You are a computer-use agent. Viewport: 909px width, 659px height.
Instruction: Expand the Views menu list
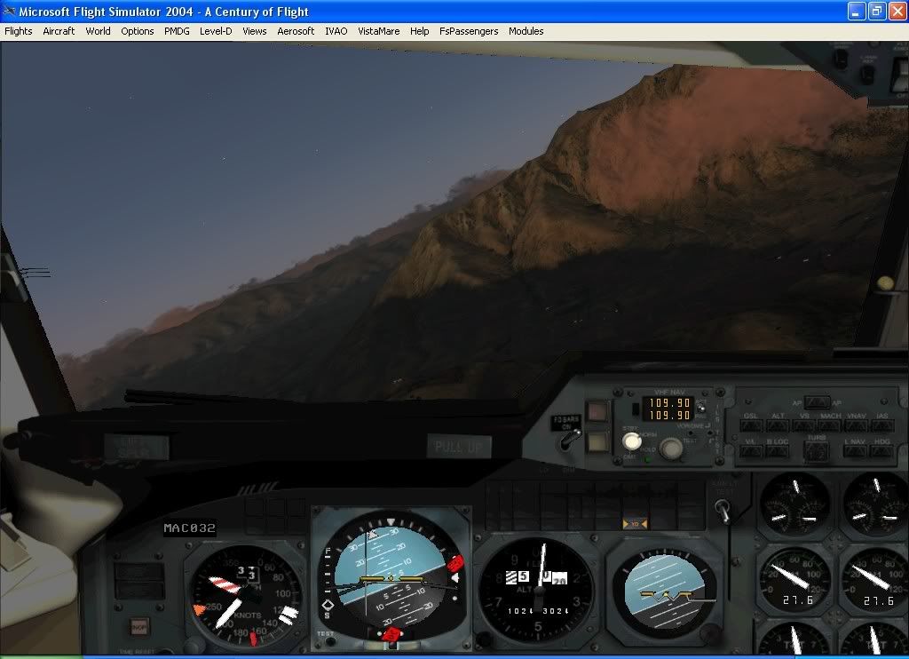(254, 31)
